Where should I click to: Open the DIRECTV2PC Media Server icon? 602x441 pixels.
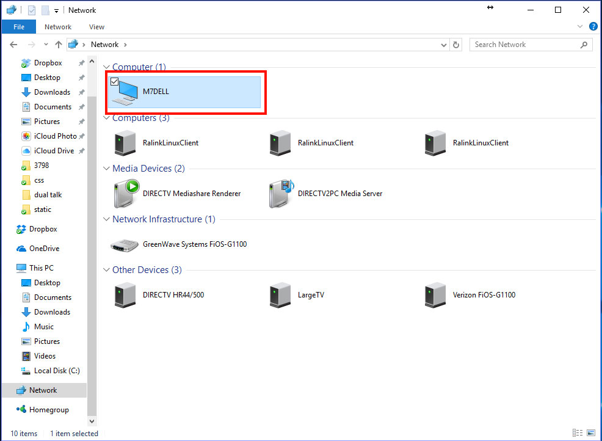[281, 194]
